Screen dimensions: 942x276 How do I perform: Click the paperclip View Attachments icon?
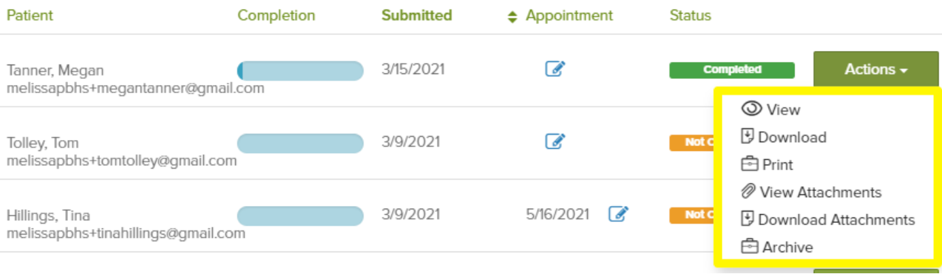[x=748, y=192]
